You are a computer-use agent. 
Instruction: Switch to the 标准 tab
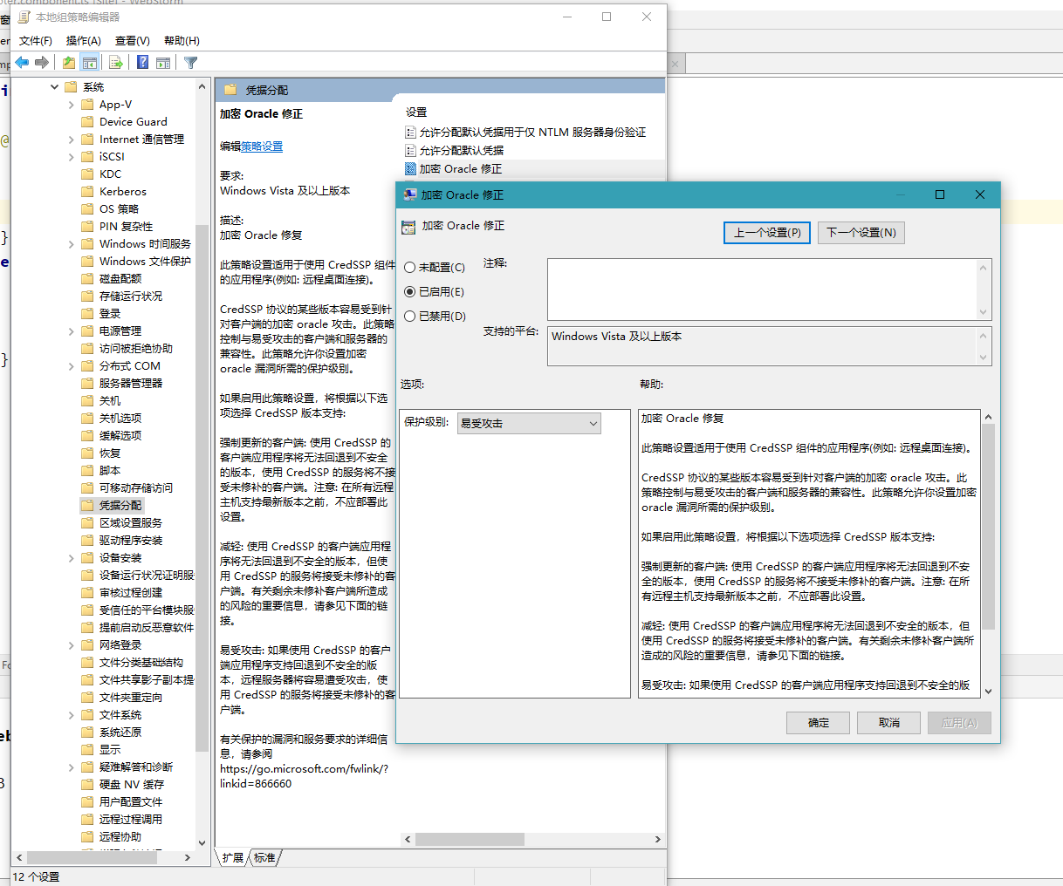[x=264, y=858]
